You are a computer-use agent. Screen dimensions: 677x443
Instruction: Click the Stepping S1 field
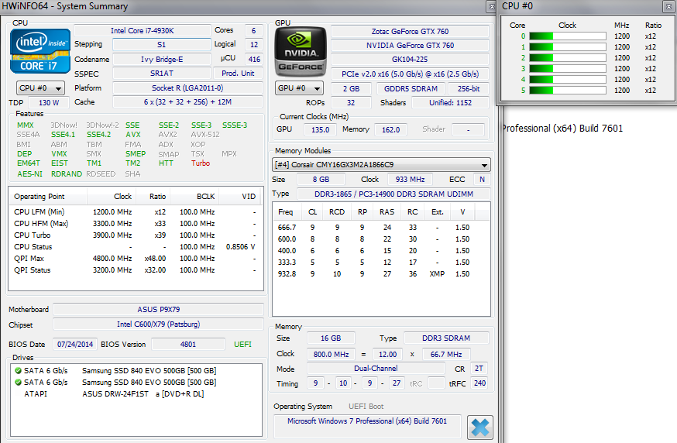(x=161, y=44)
